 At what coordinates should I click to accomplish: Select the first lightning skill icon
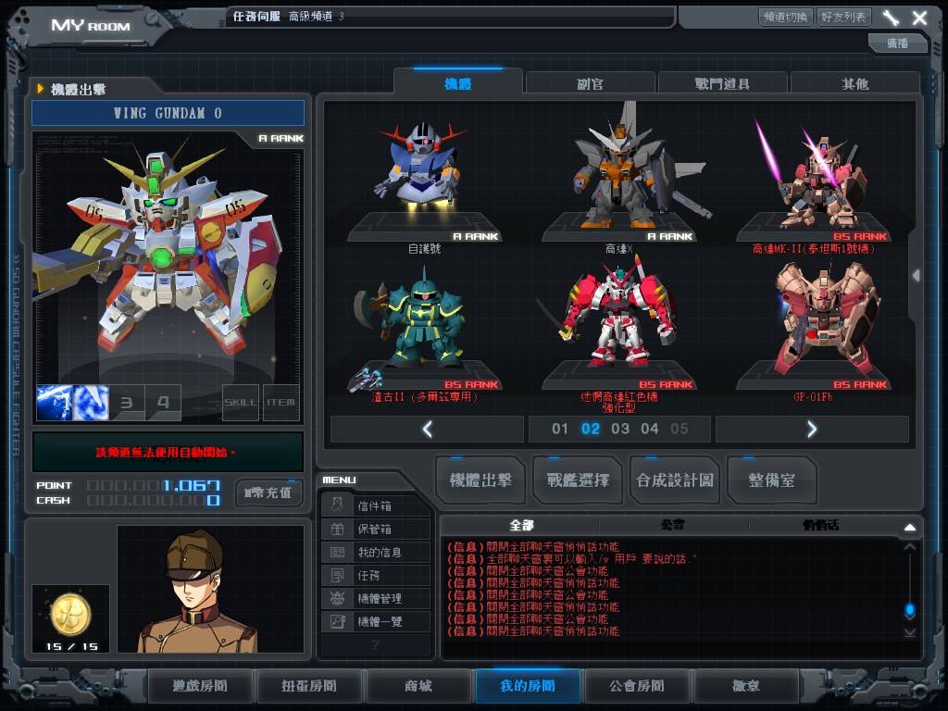coord(55,402)
